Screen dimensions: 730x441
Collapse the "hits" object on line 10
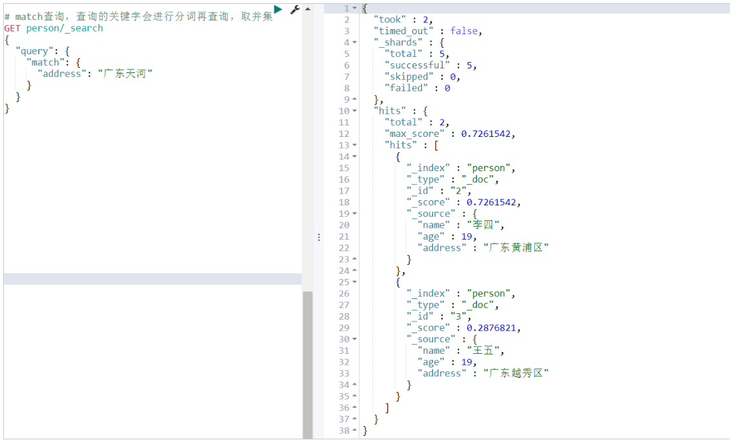354,111
